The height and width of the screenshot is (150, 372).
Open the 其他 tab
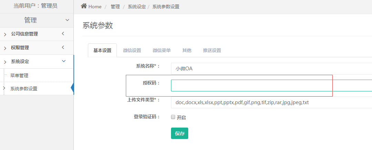pyautogui.click(x=187, y=50)
